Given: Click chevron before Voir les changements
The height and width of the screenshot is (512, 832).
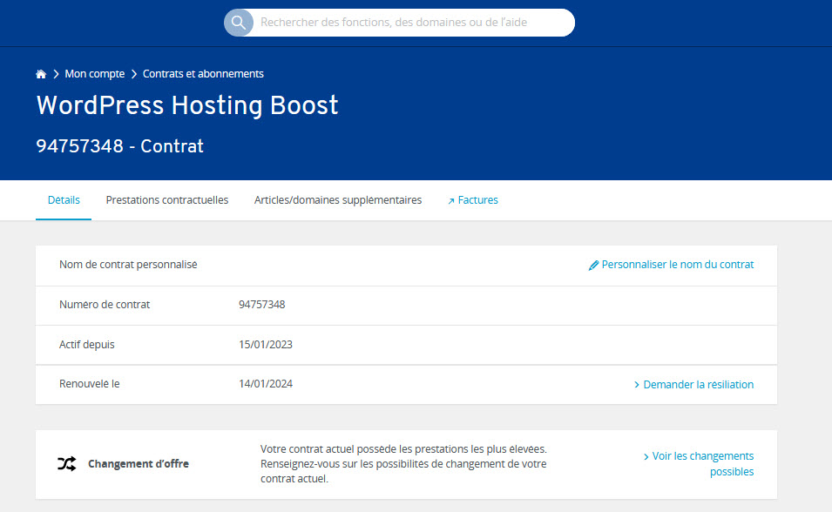Looking at the screenshot, I should coord(646,457).
